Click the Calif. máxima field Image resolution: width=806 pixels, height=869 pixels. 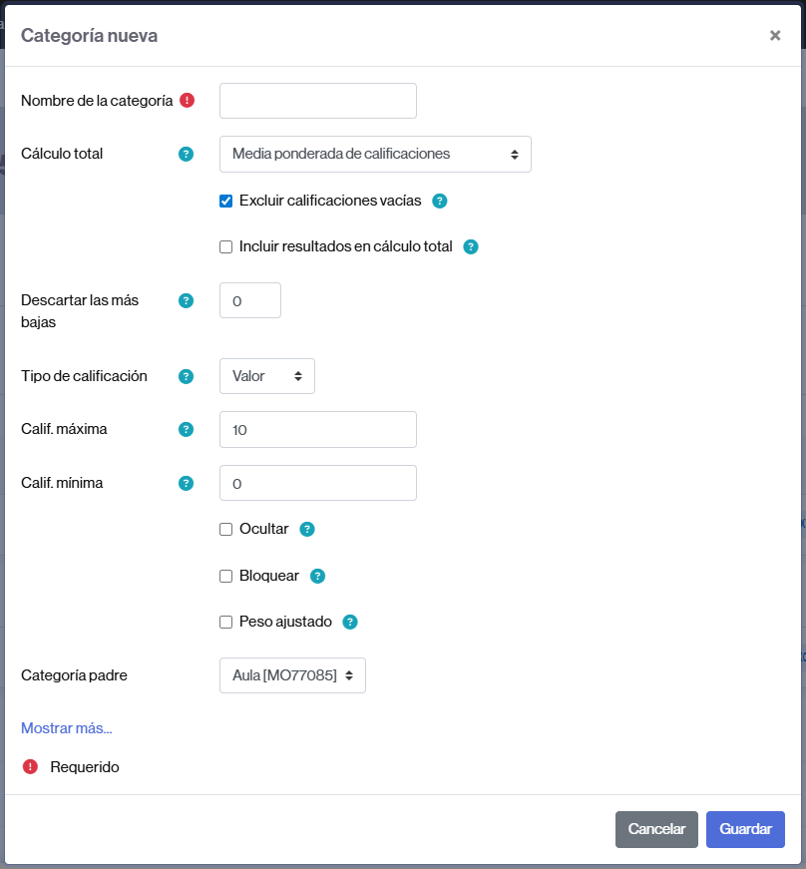[x=318, y=430]
